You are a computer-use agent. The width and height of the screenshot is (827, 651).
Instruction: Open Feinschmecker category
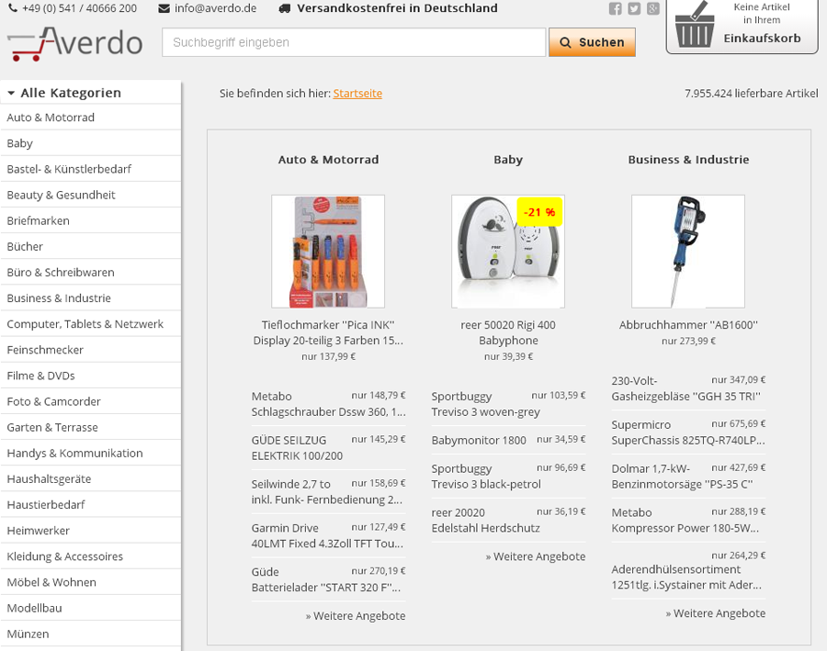91,350
